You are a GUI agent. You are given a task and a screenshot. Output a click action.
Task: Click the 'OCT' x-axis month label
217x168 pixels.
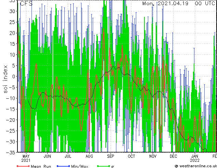point(131,156)
